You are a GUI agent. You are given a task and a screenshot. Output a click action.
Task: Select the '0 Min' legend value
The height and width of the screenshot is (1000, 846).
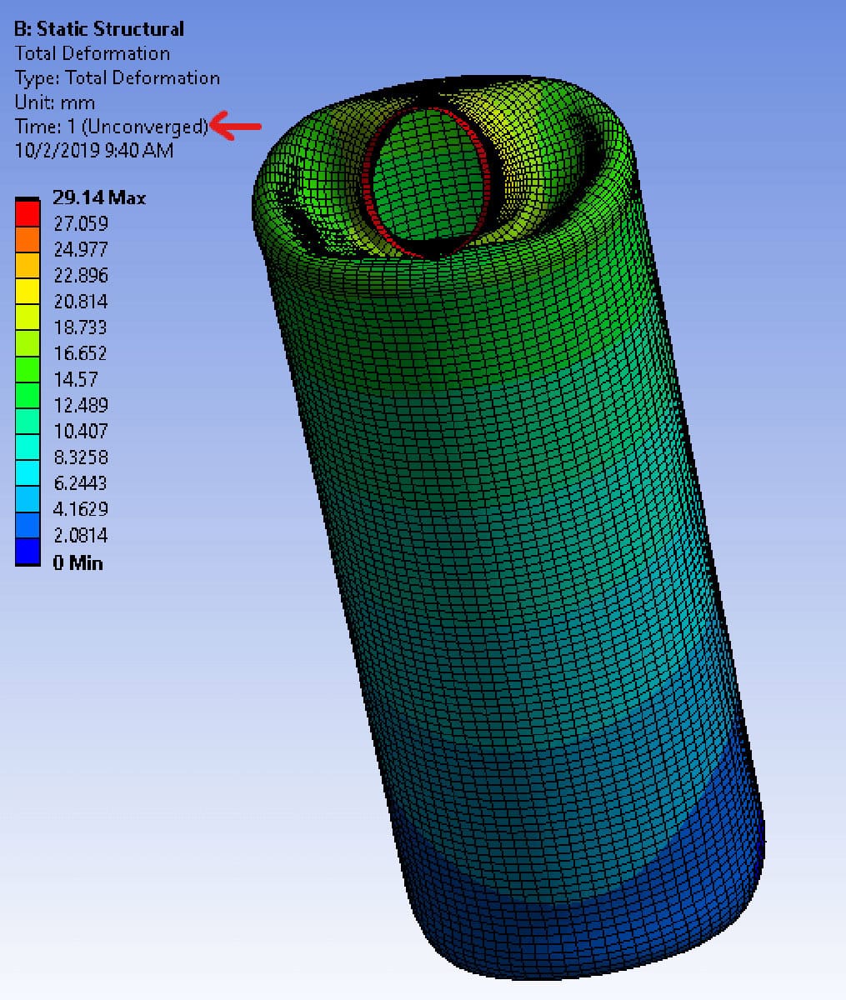point(78,563)
